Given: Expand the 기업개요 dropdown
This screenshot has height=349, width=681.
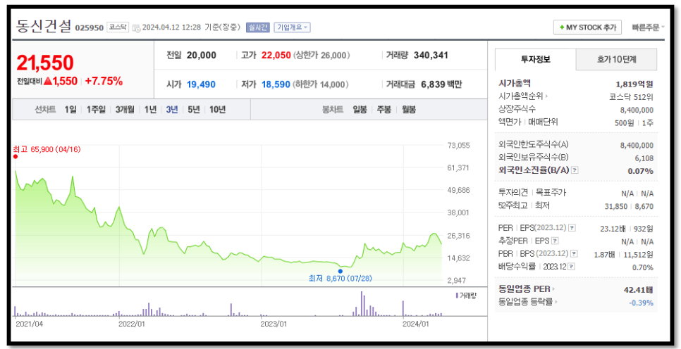Looking at the screenshot, I should click(x=292, y=27).
